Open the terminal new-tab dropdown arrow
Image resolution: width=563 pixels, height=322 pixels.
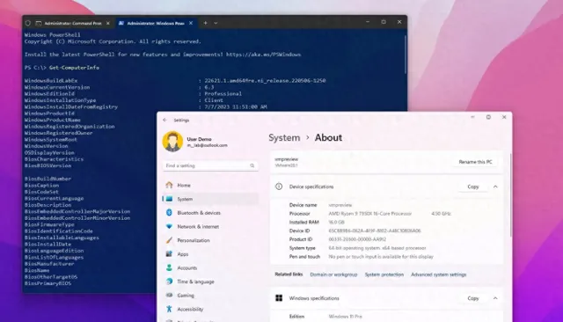(216, 23)
